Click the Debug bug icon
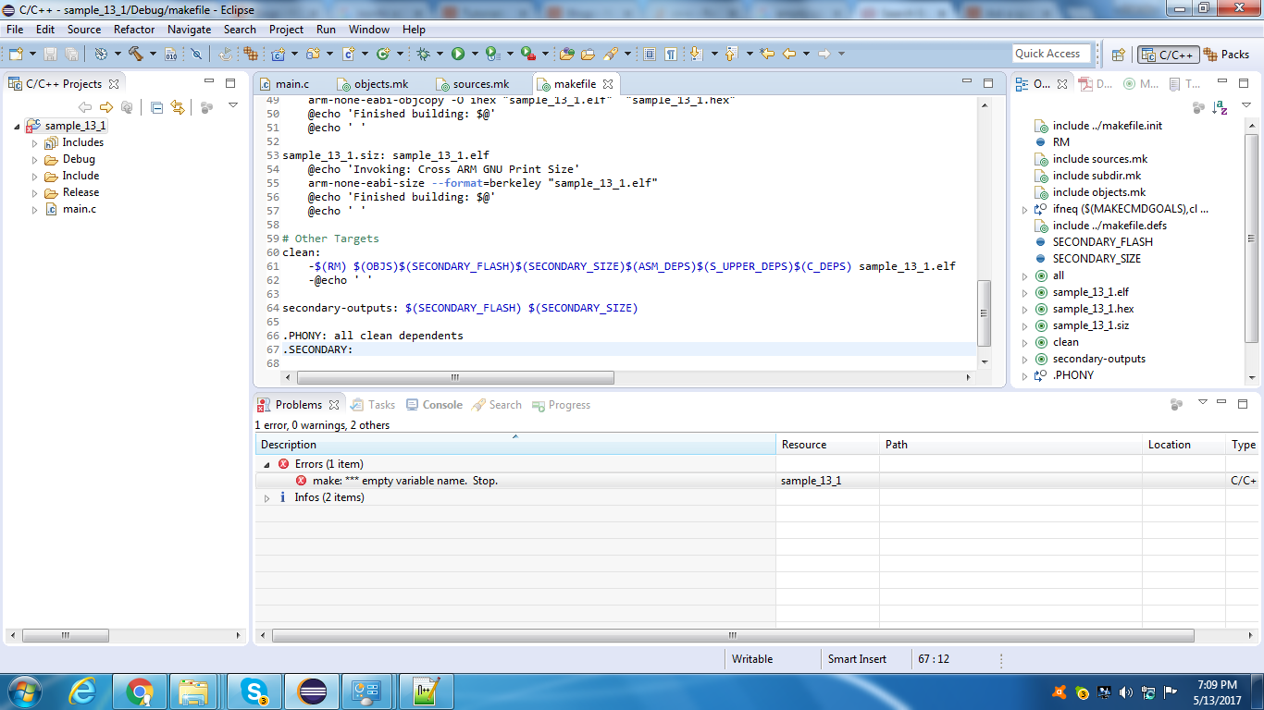The width and height of the screenshot is (1264, 710). pyautogui.click(x=423, y=54)
